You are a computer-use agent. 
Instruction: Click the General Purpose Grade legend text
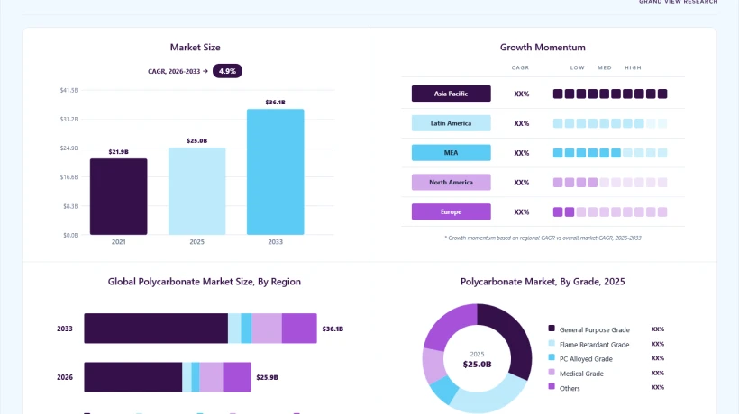[x=594, y=329]
